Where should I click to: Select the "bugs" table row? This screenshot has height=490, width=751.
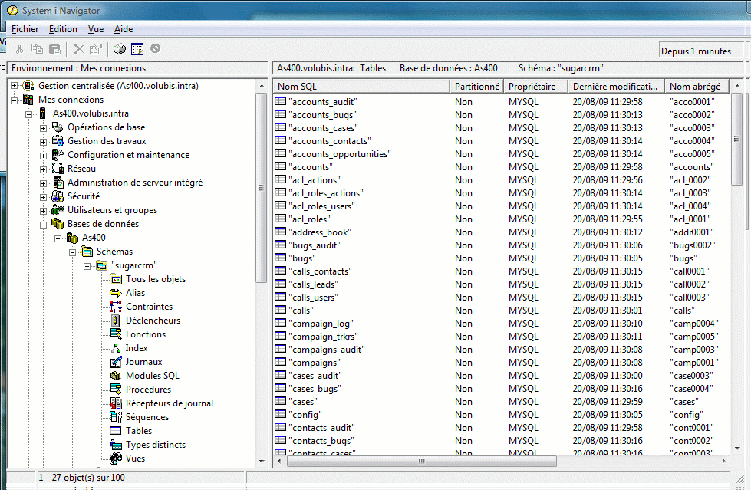(502, 258)
